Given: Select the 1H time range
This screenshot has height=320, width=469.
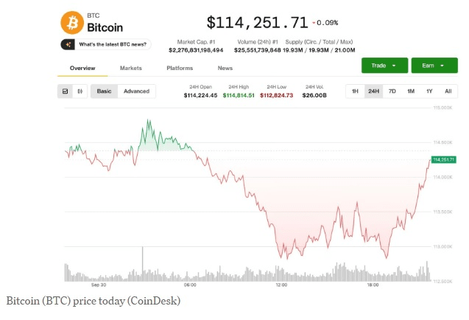Looking at the screenshot, I should pos(355,91).
